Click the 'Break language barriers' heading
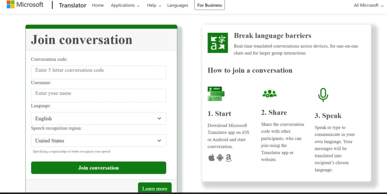 point(272,36)
